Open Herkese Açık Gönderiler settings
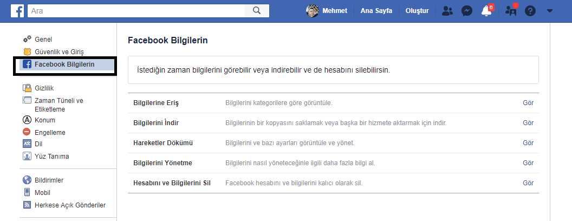This screenshot has height=221, width=572. (x=70, y=205)
